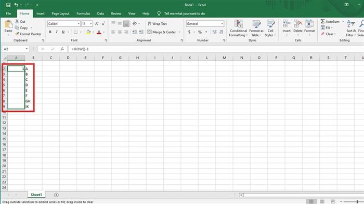Expand Merge & Center options arrow
This screenshot has width=364, height=204.
pyautogui.click(x=179, y=32)
